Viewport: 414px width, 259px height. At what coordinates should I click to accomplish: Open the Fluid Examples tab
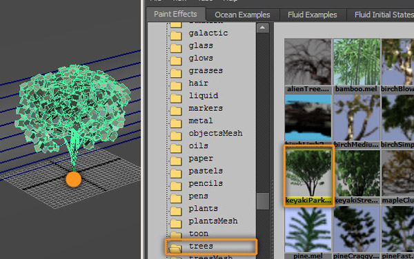(x=313, y=14)
